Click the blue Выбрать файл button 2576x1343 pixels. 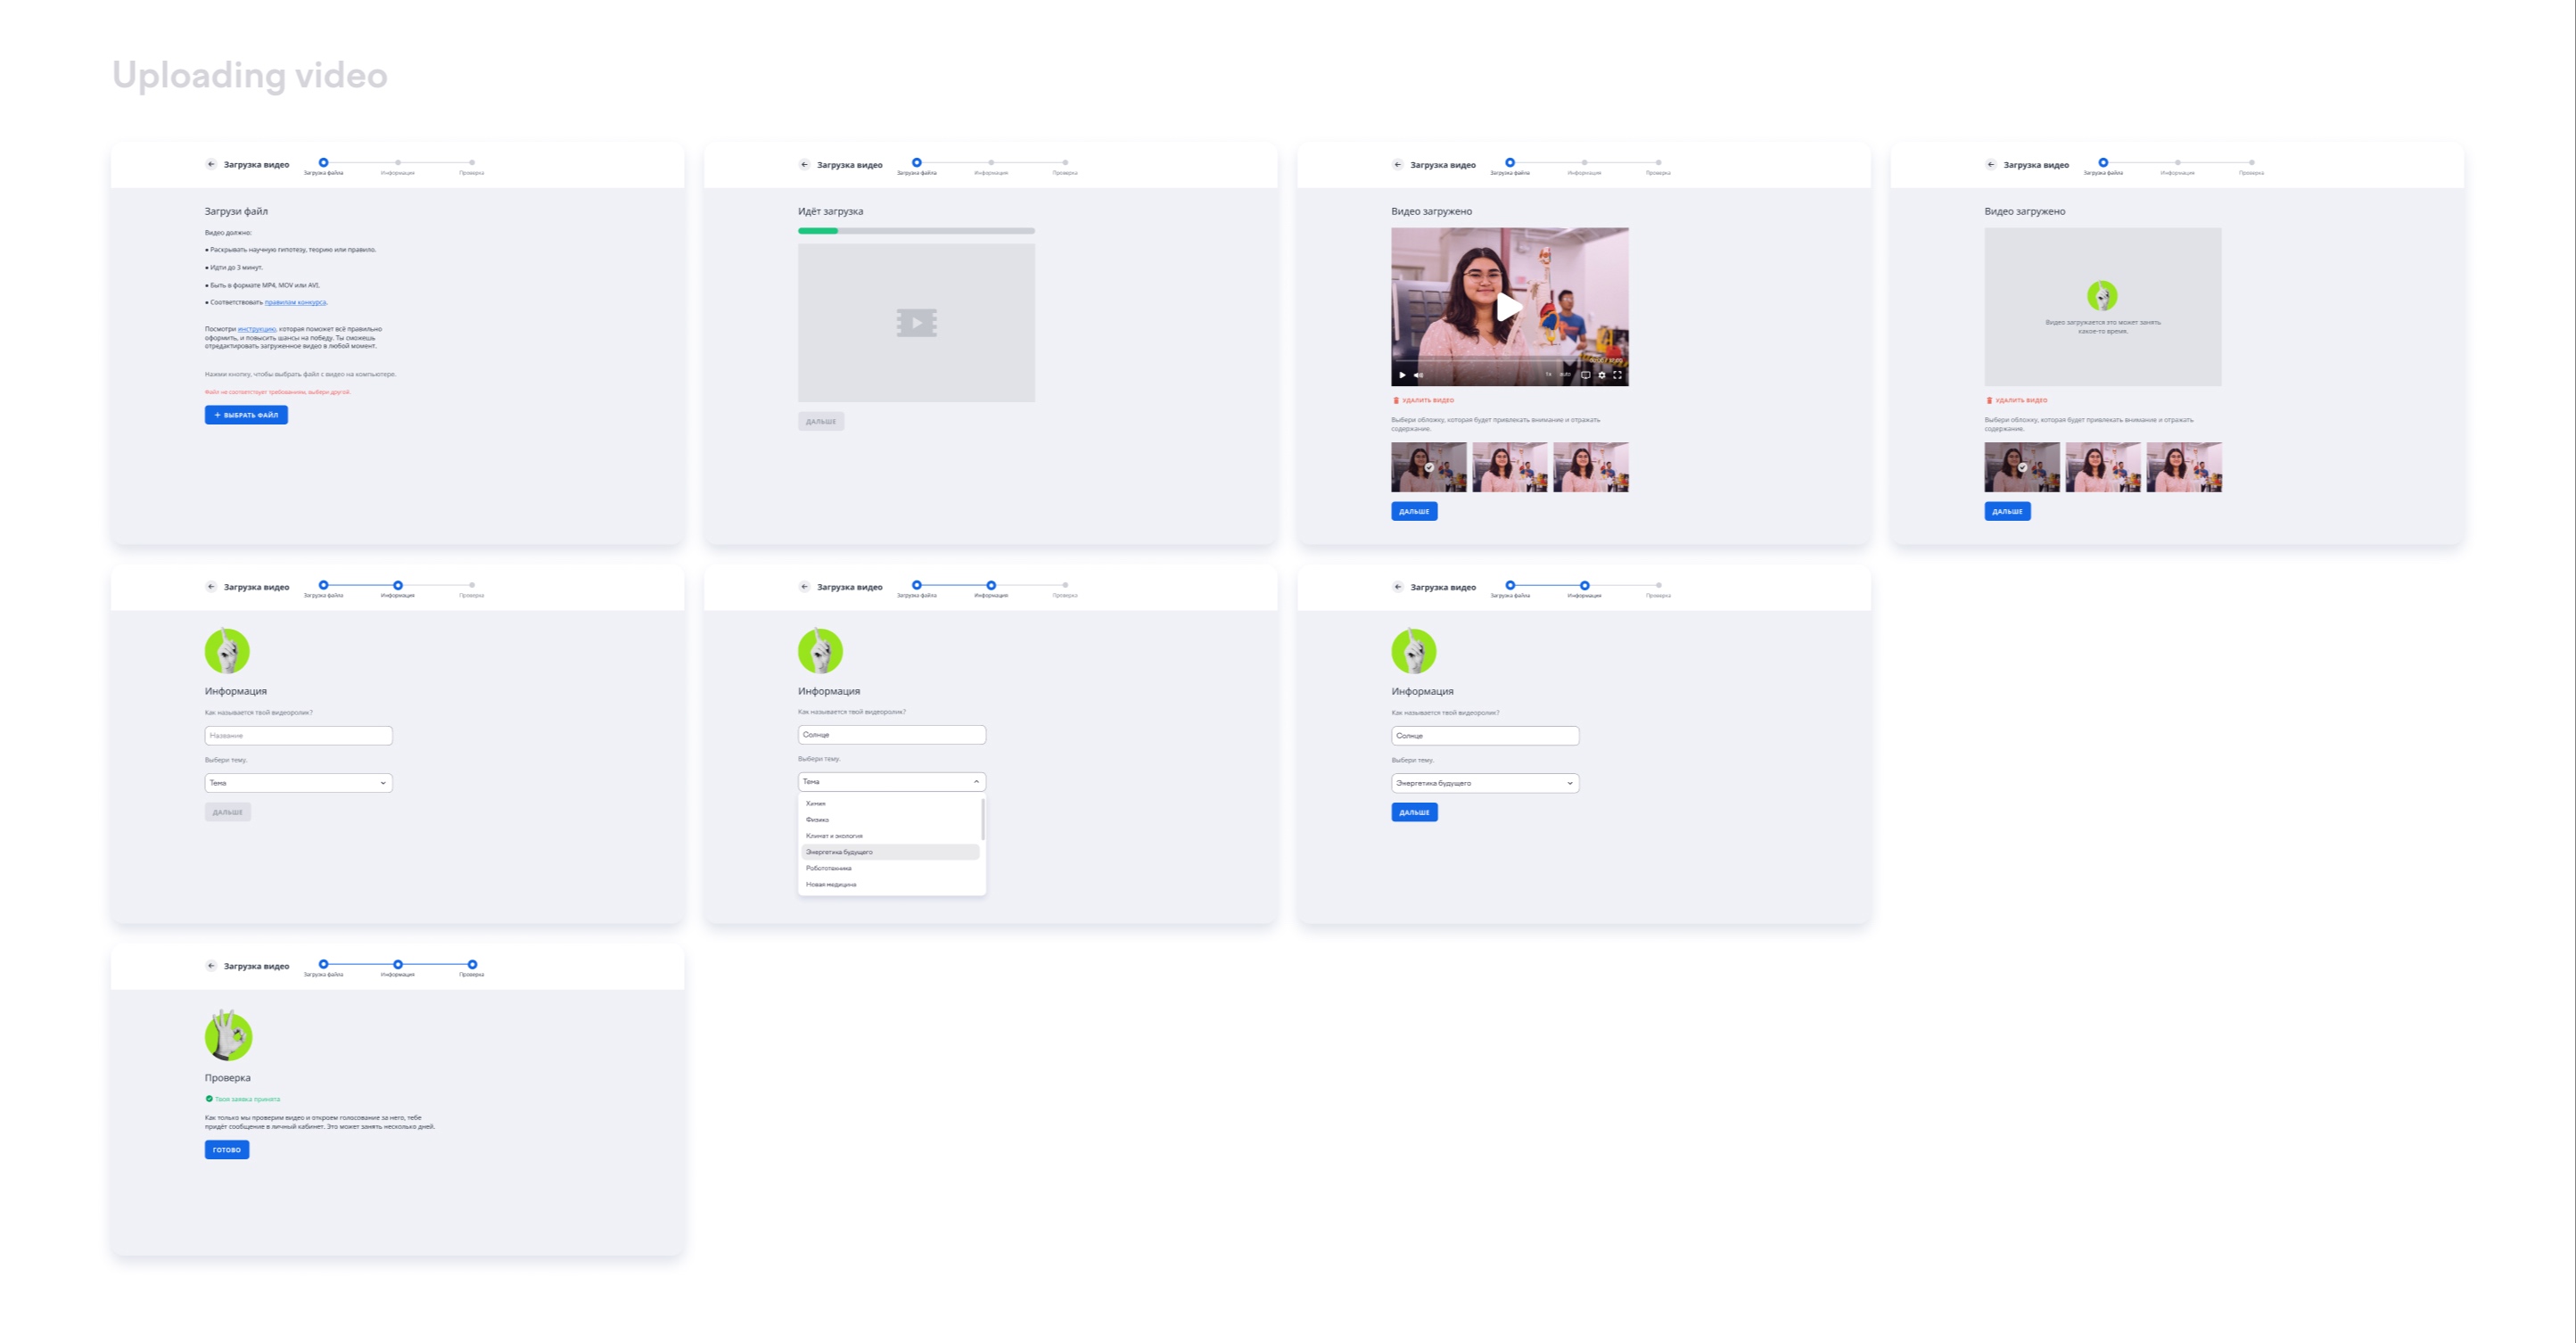point(246,415)
